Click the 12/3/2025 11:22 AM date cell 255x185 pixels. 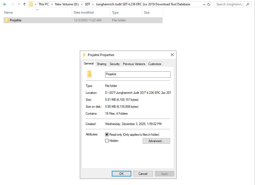pyautogui.click(x=88, y=20)
